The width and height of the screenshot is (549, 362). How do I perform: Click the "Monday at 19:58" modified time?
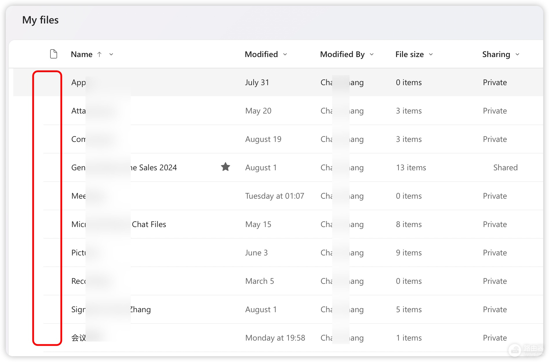275,338
